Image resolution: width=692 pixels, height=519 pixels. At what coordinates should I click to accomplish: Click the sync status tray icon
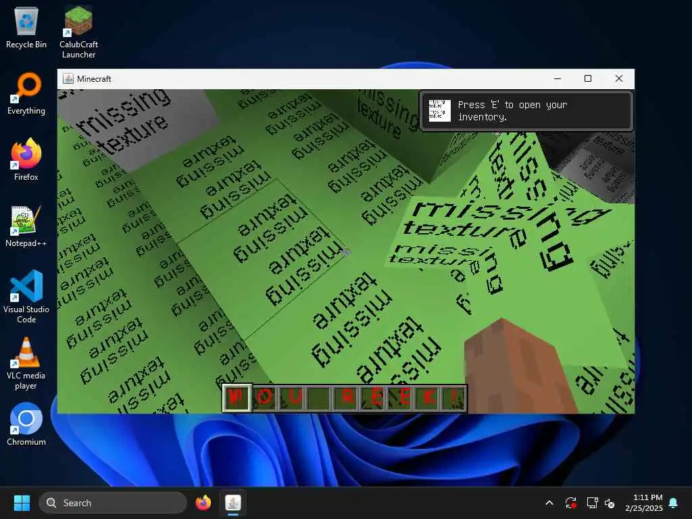[570, 503]
